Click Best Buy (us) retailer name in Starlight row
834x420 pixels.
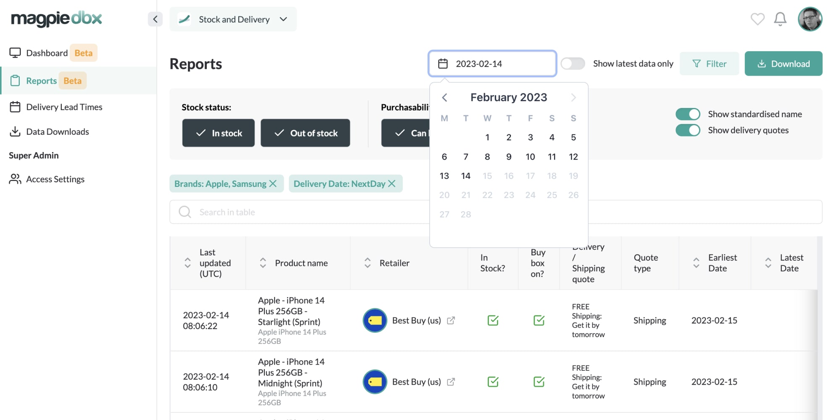[416, 320]
